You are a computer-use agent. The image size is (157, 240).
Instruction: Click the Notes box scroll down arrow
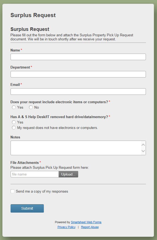143,151
